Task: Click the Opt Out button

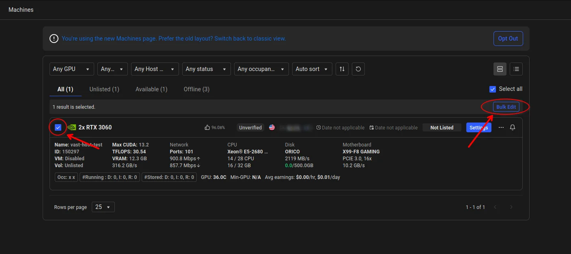Action: pos(508,39)
